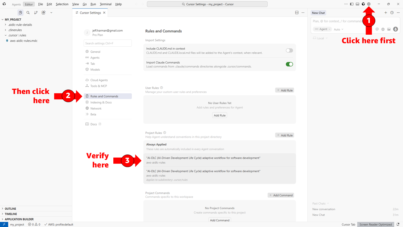Click the web globe icon in chat
The width and height of the screenshot is (403, 227).
point(383,29)
